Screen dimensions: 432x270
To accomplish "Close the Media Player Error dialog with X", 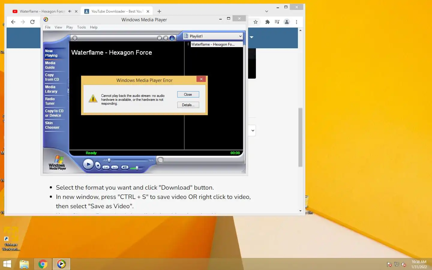I will (x=201, y=79).
